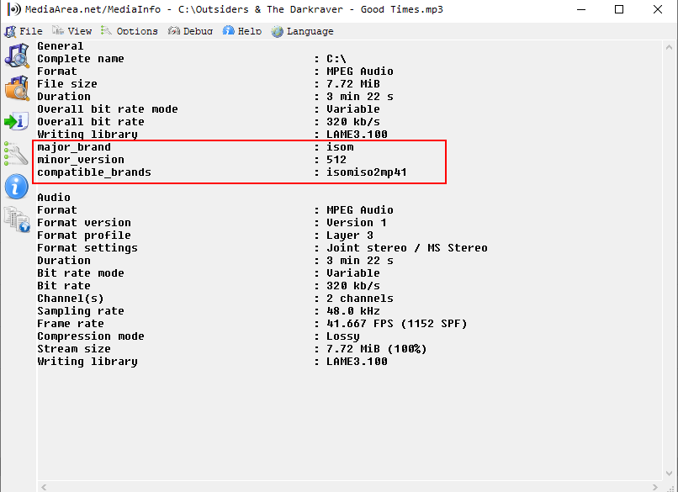The height and width of the screenshot is (492, 678).
Task: Click the blue info about icon
Action: 17,187
